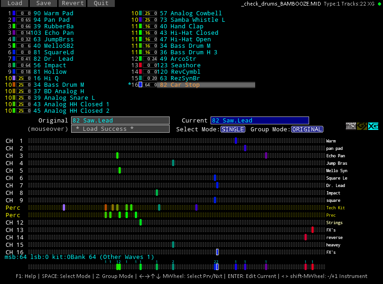Click the white-outlined marker on CH 16 row

click(217, 252)
